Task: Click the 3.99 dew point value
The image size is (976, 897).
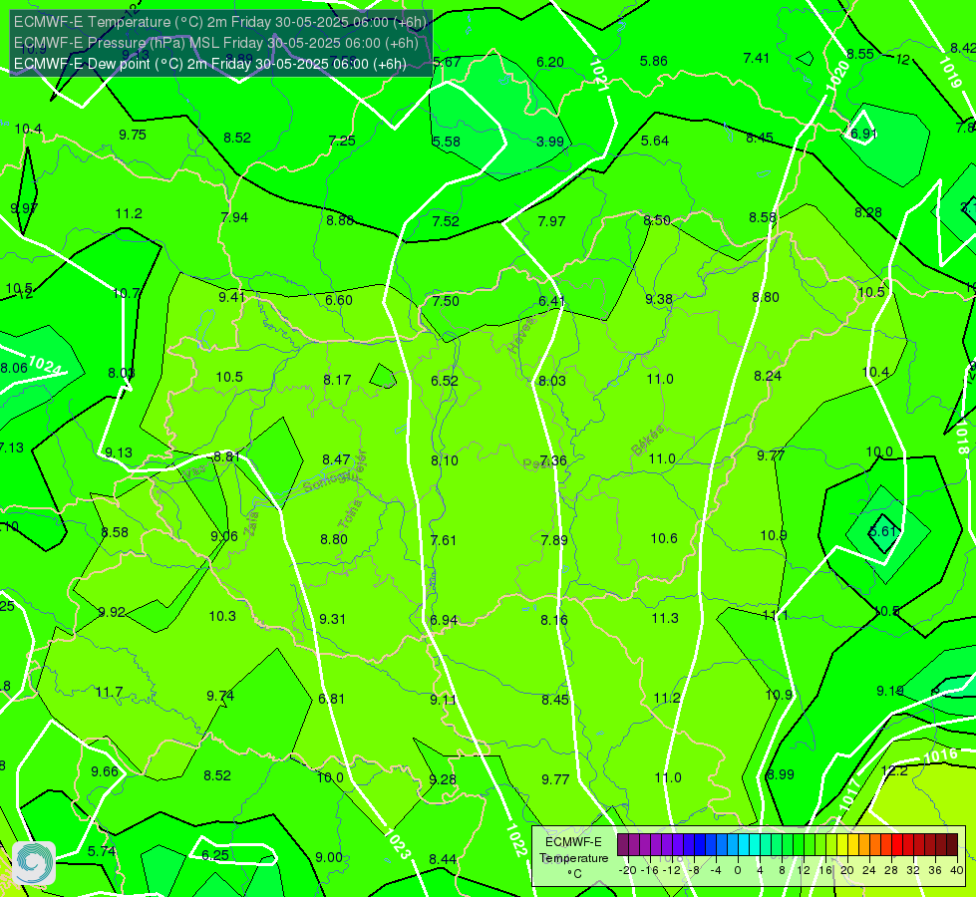Action: [550, 142]
